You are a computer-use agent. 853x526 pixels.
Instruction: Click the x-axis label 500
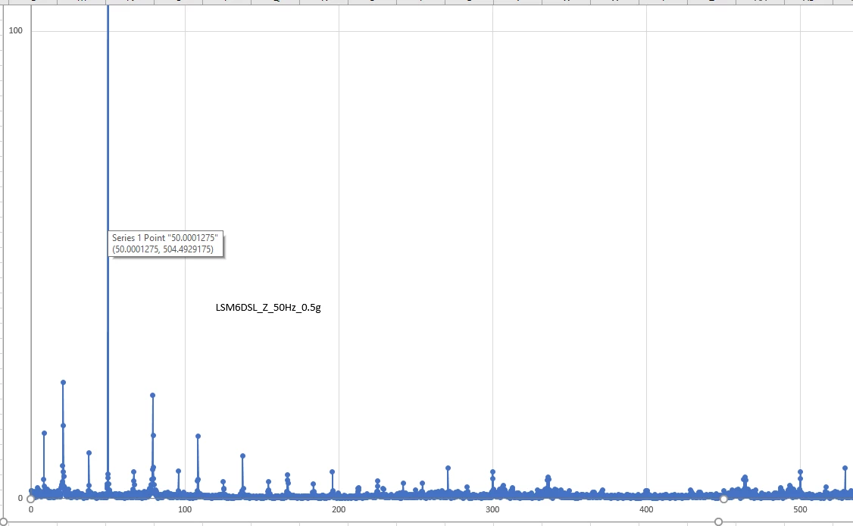(x=800, y=509)
